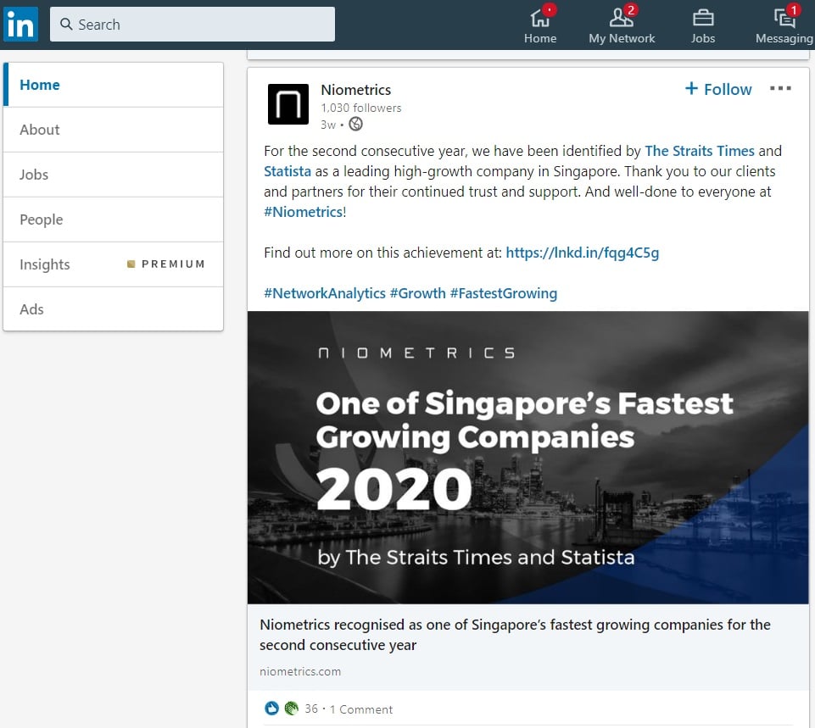Screen dimensions: 815x728
Task: Click the 1,030 followers text
Action: pyautogui.click(x=361, y=108)
